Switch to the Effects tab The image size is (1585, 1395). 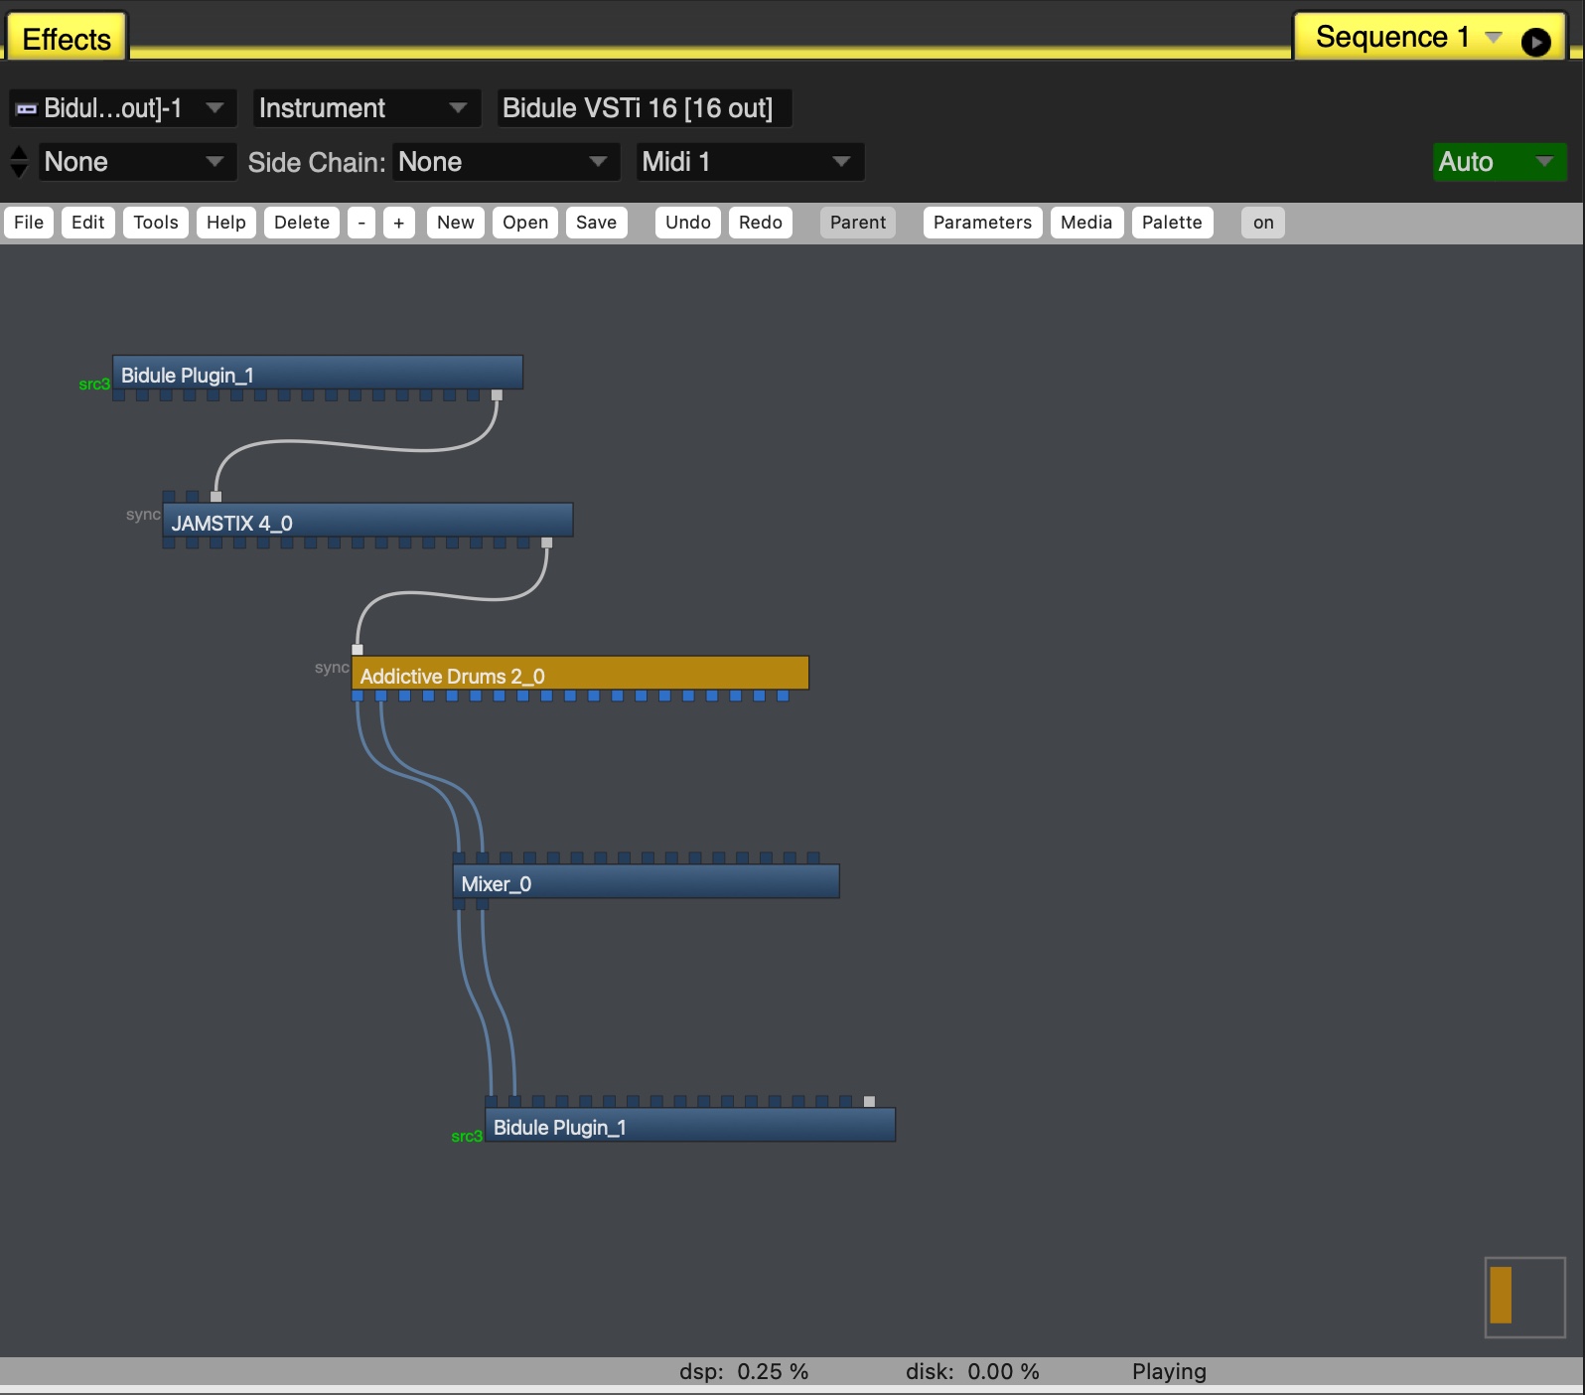tap(67, 39)
